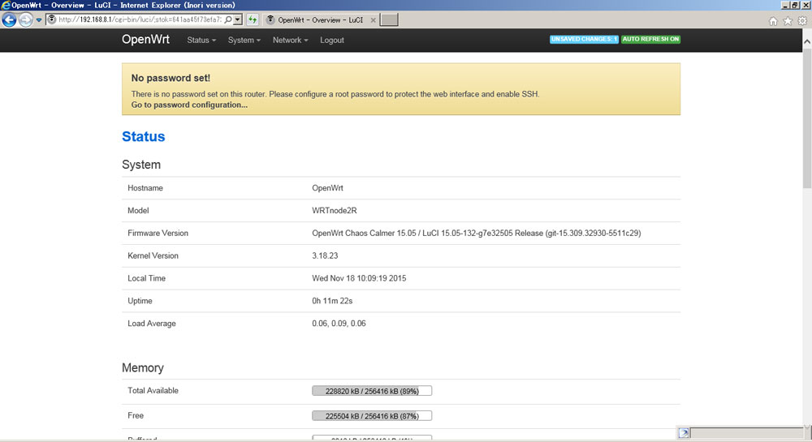Click the green Refresh page icon
This screenshot has height=442, width=812.
[253, 19]
